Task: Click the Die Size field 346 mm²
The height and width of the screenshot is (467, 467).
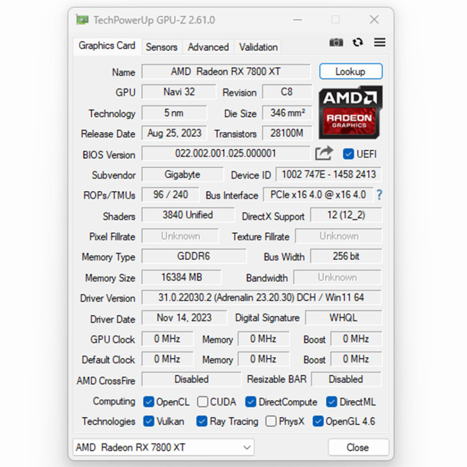Action: tap(287, 113)
